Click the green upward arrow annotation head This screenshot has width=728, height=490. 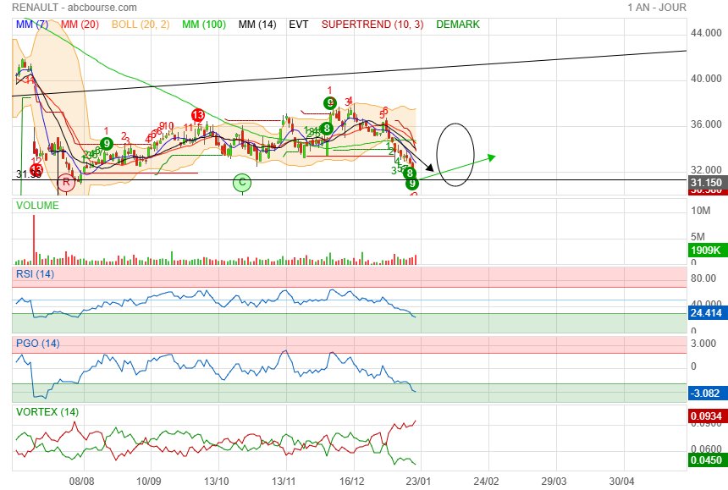pos(492,157)
